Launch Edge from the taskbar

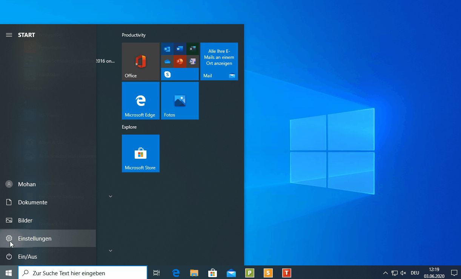pyautogui.click(x=176, y=273)
